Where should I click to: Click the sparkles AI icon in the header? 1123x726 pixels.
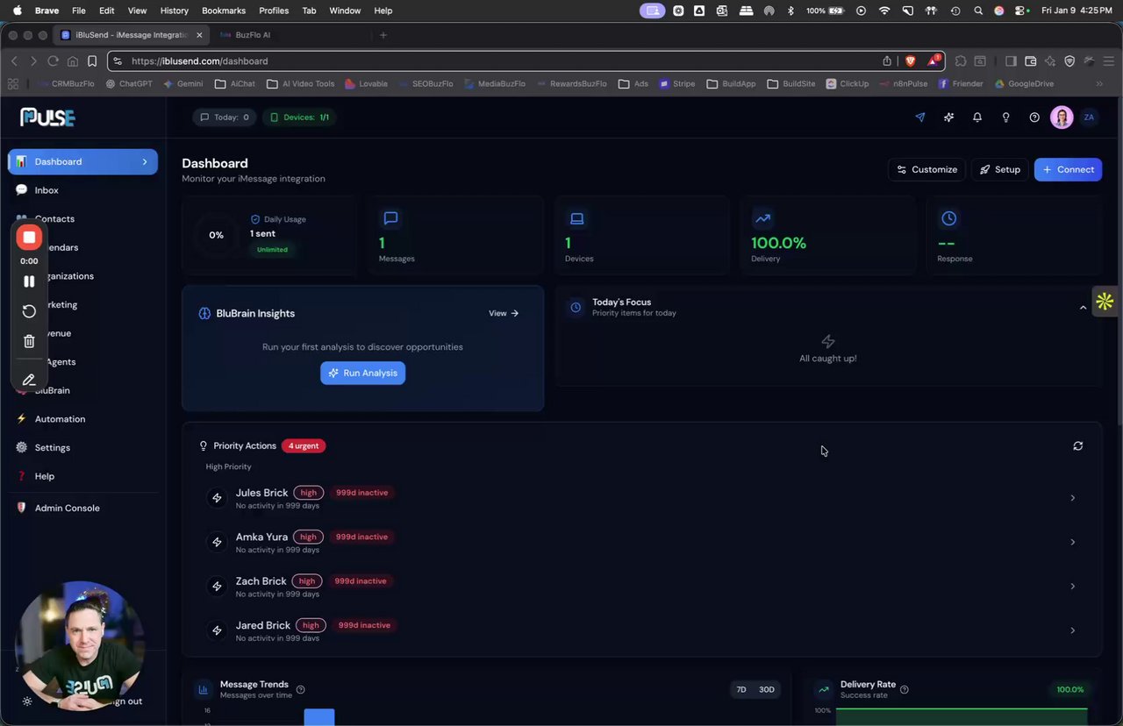(948, 117)
